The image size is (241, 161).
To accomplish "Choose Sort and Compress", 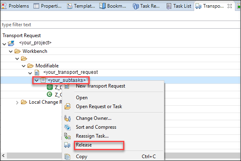I will (96, 127).
